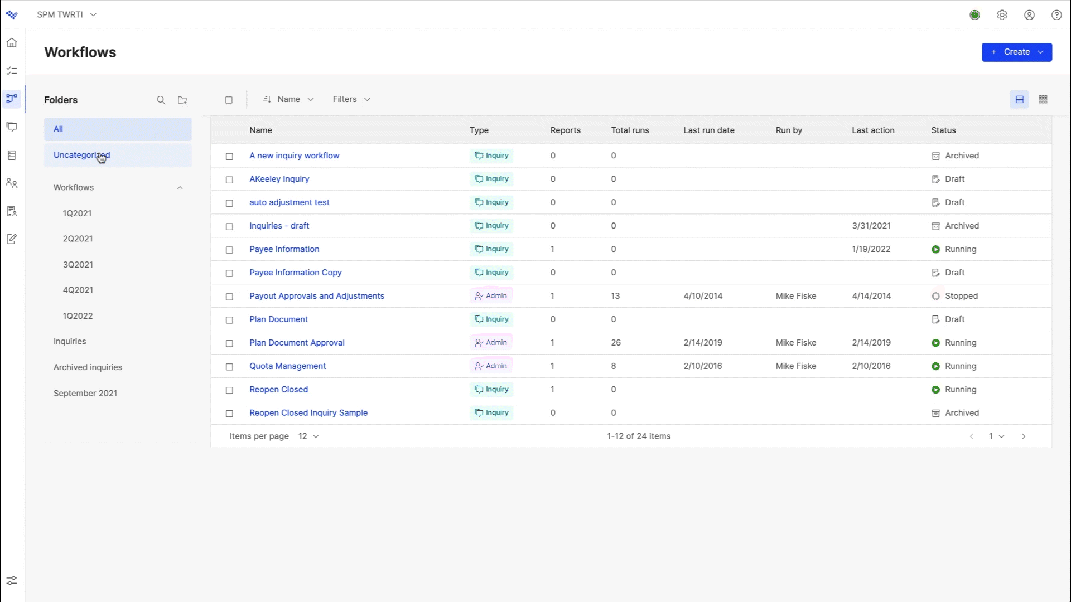Select the 3Q2021 folder
Viewport: 1071px width, 602px height.
click(78, 264)
